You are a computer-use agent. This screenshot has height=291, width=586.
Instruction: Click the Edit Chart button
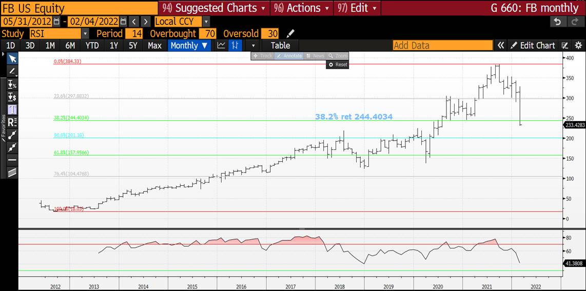tap(533, 46)
